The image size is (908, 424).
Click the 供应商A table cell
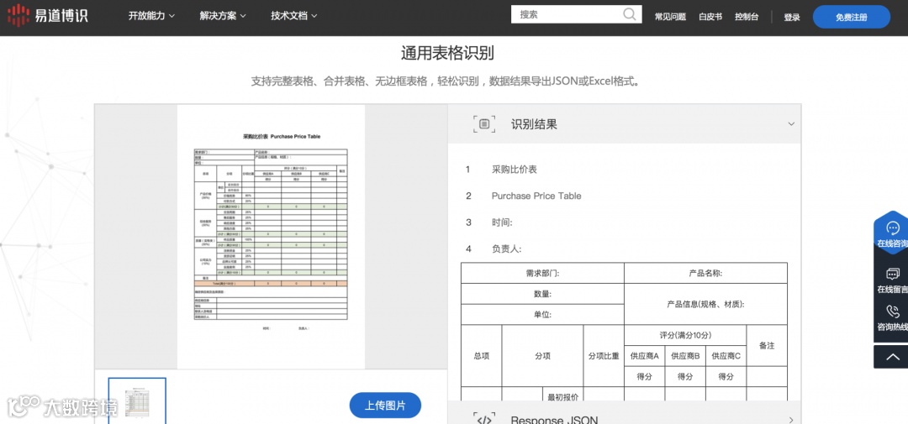click(645, 356)
